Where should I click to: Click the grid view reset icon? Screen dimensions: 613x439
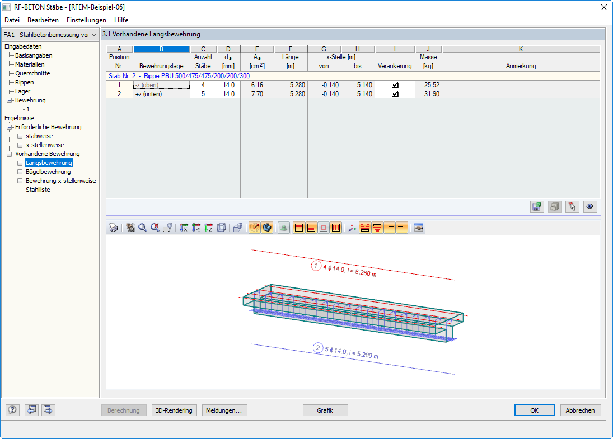click(x=168, y=228)
